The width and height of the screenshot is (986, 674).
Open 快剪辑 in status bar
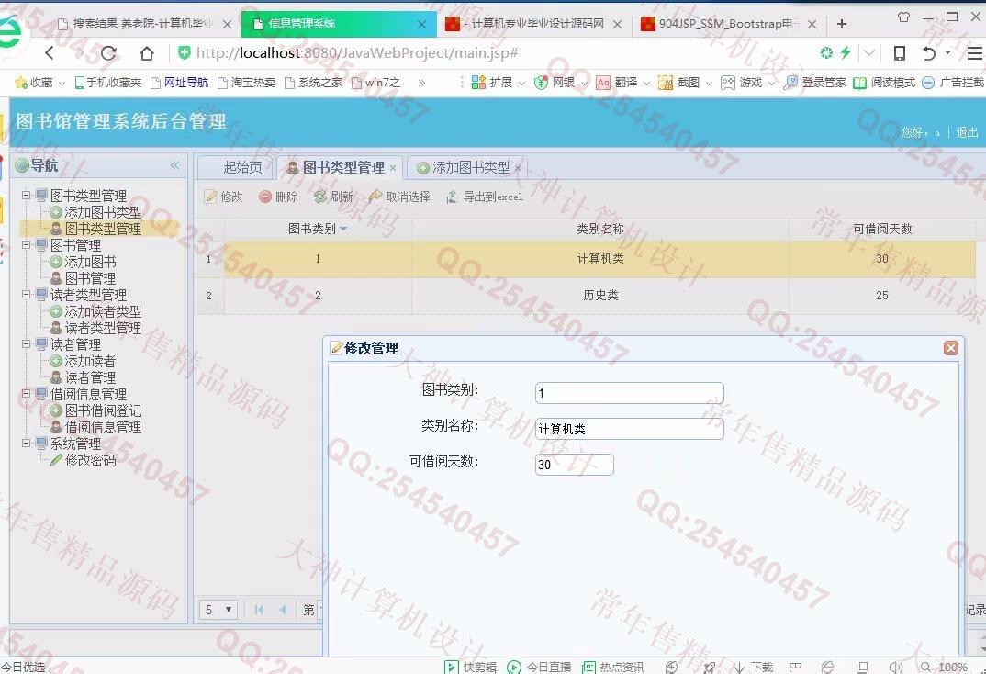tap(471, 667)
